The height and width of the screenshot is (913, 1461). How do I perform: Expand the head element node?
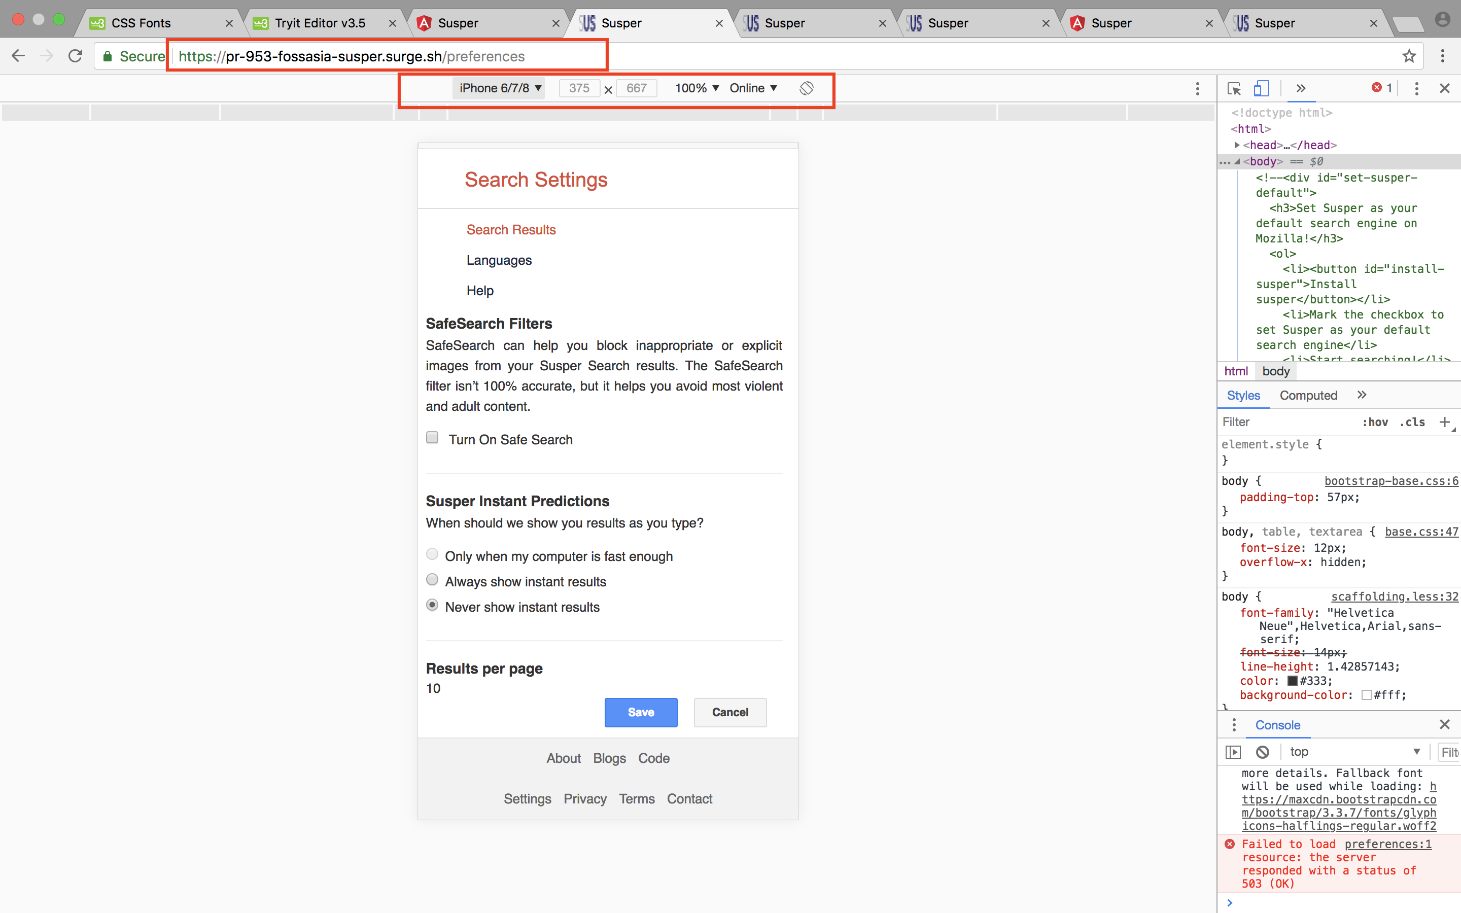(1237, 145)
